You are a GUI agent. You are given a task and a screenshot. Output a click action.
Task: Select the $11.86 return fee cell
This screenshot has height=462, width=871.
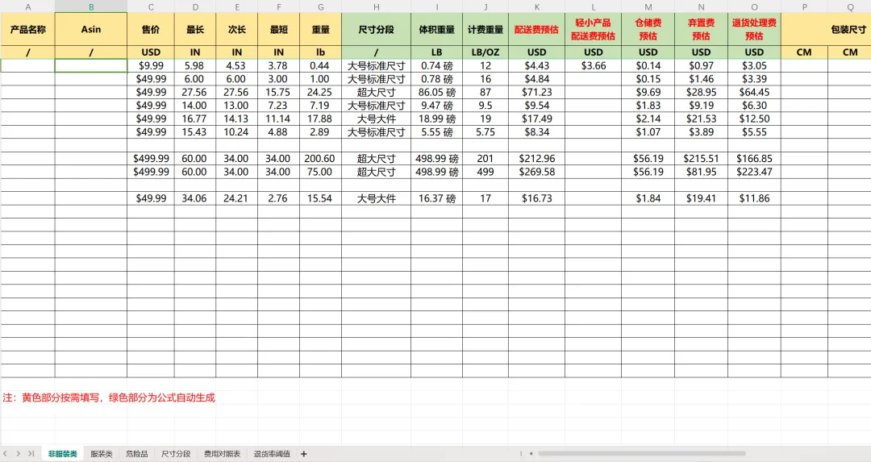point(754,198)
